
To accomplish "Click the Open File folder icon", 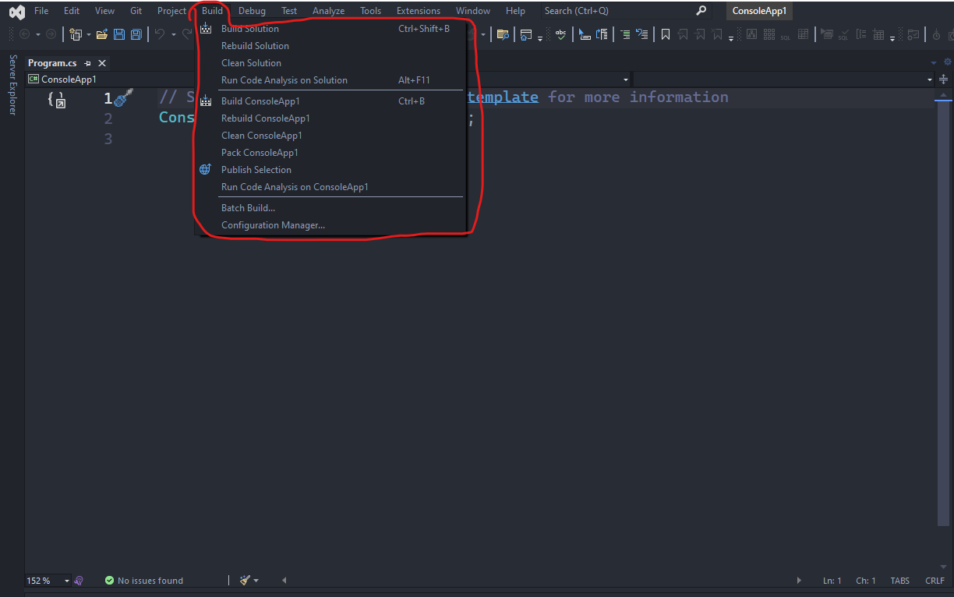I will [102, 34].
